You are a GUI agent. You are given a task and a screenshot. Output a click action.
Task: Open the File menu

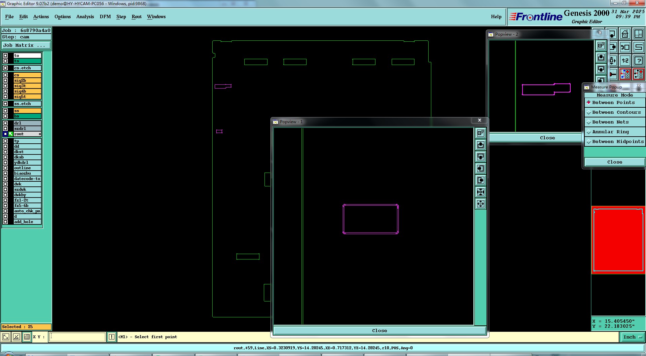click(9, 16)
